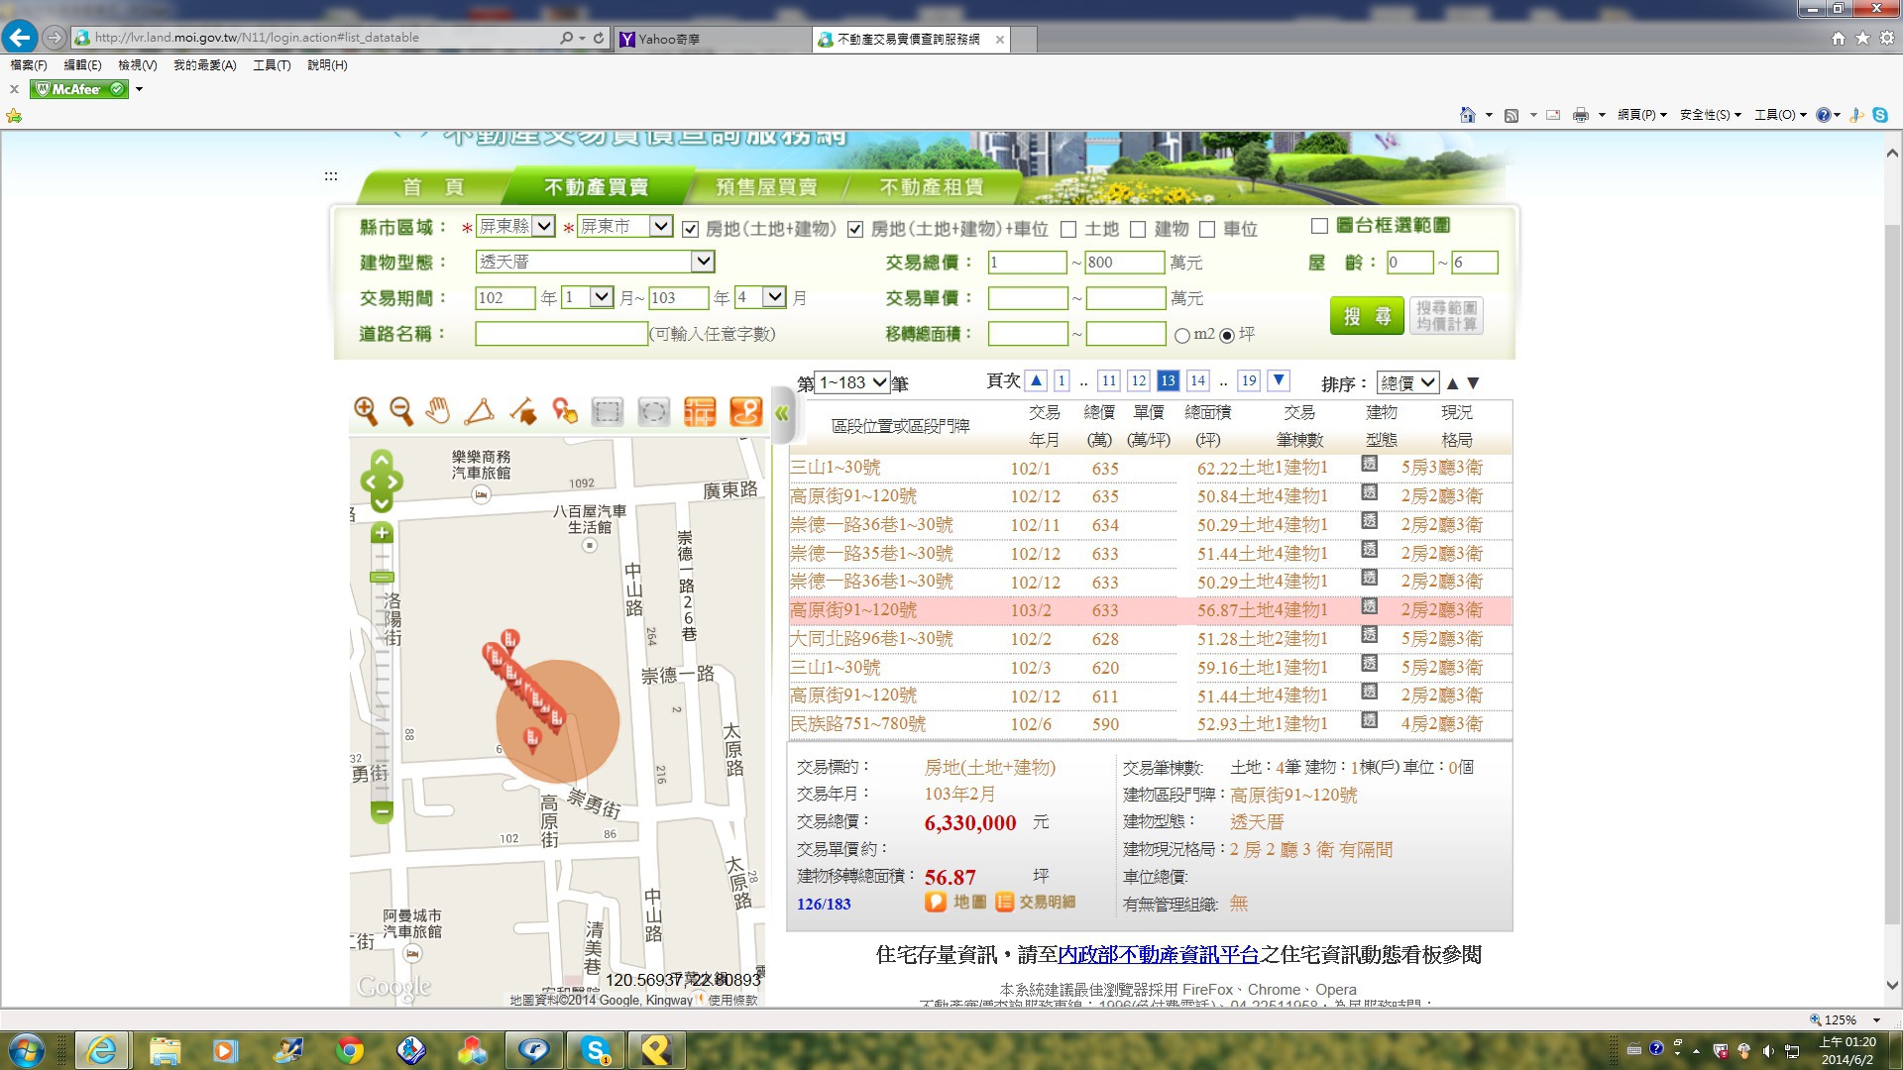Viewport: 1903px width, 1070px height.
Task: Choose the distance measuring triangle tool
Action: [x=480, y=411]
